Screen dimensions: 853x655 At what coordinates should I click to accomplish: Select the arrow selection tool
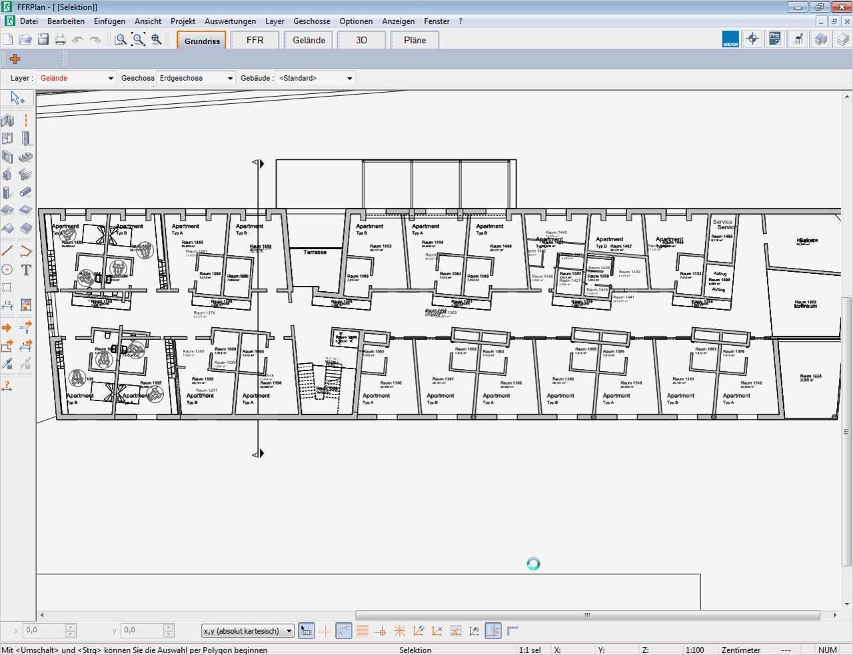(17, 99)
